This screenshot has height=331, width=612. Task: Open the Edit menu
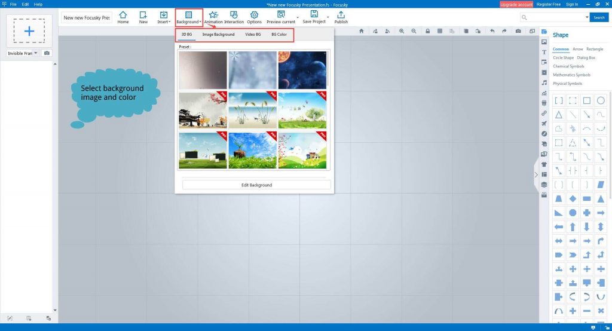coord(25,4)
